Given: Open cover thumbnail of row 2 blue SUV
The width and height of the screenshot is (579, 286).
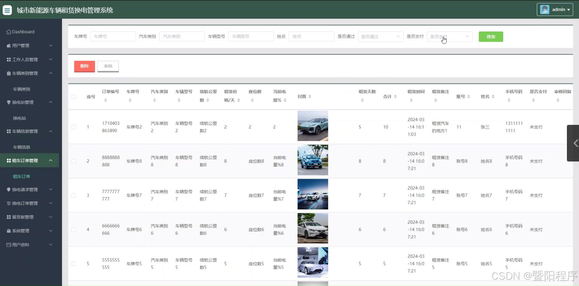Looking at the screenshot, I should (x=313, y=160).
